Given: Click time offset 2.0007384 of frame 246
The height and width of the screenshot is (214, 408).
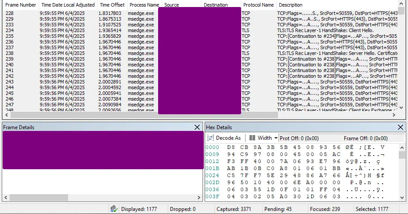Looking at the screenshot, I should click(109, 99).
